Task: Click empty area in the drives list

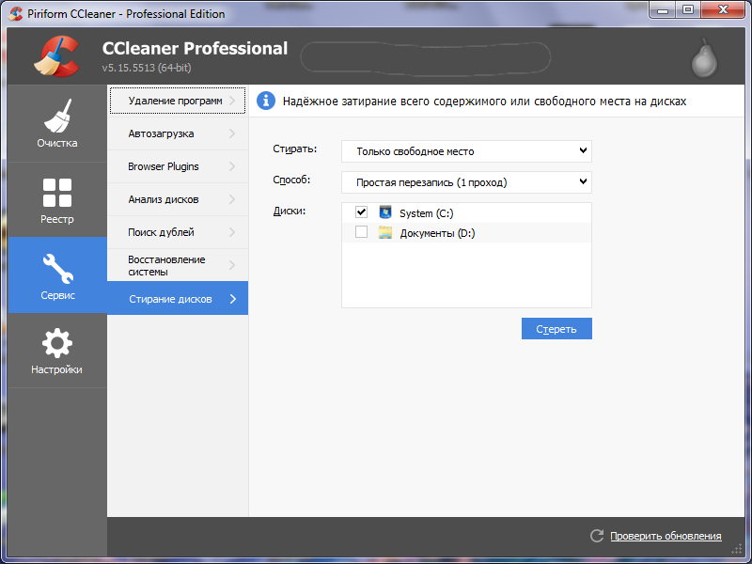Action: 466,277
